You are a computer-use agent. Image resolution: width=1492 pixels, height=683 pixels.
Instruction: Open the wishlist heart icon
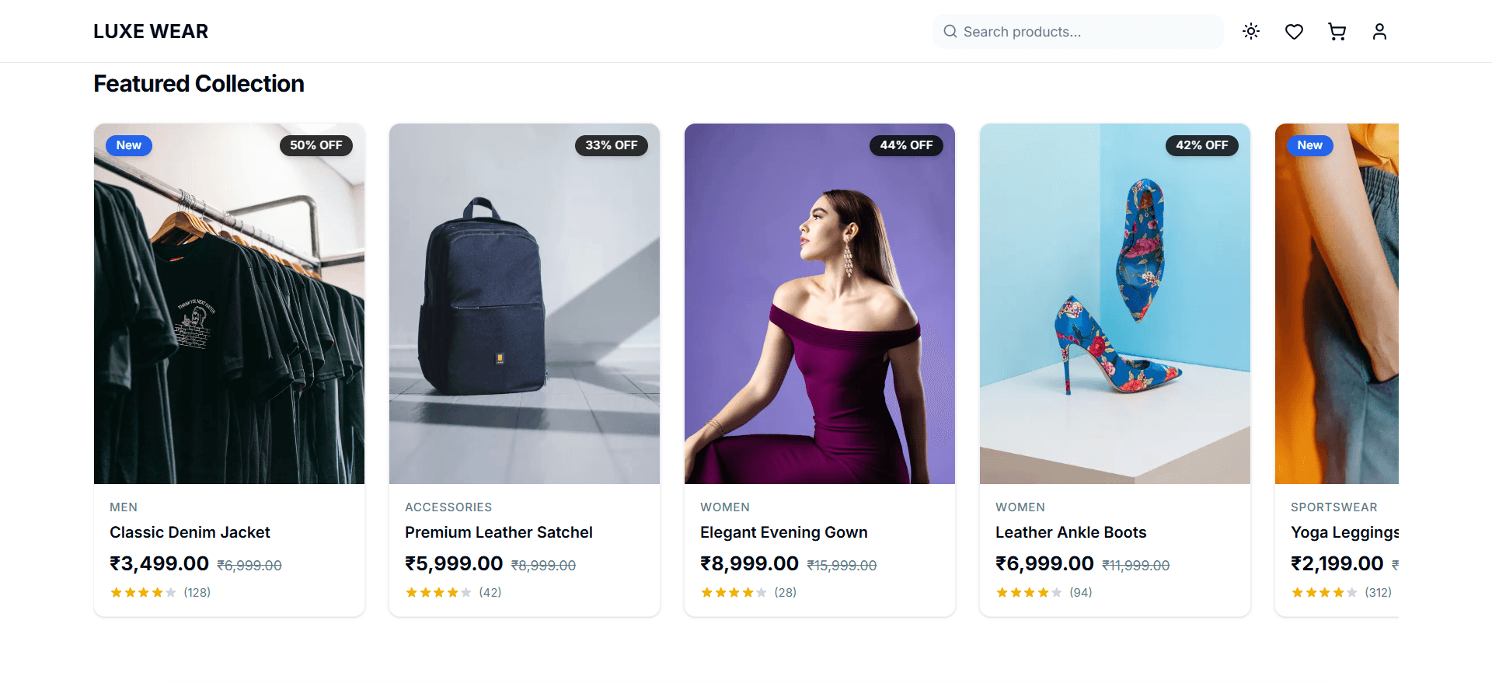pos(1294,32)
